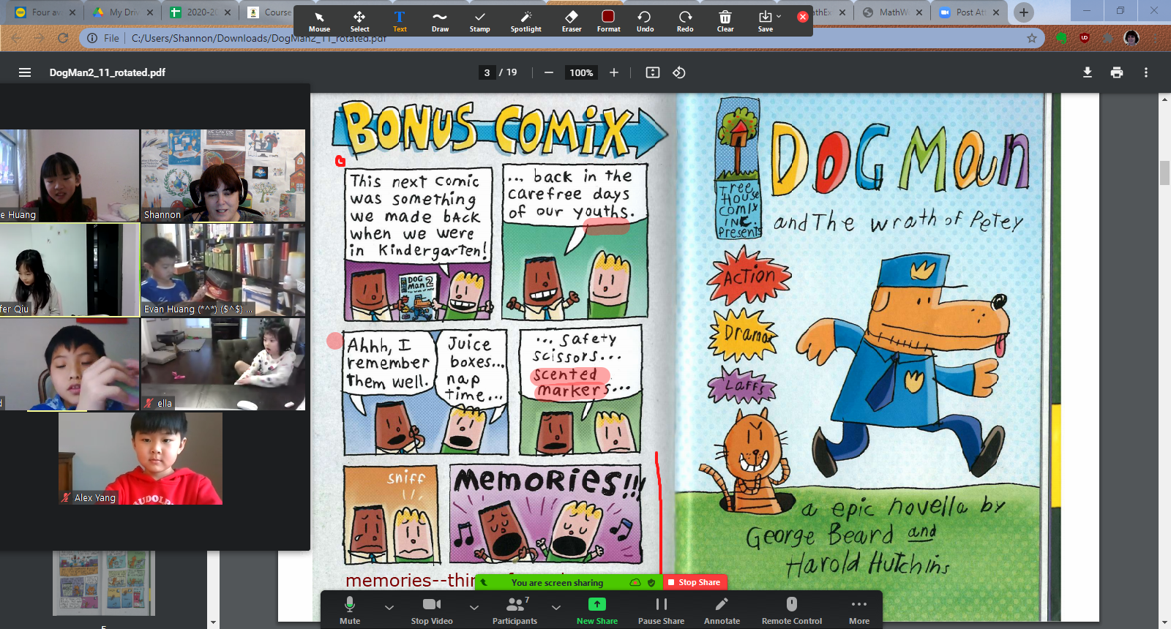Image resolution: width=1171 pixels, height=629 pixels.
Task: Toggle the Annotate toolbar
Action: coord(722,610)
